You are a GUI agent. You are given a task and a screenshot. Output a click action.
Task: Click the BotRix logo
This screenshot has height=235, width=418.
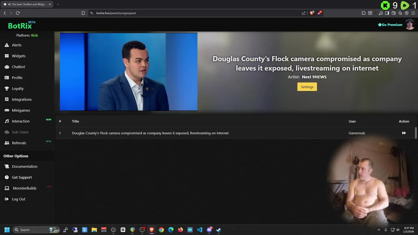point(20,26)
